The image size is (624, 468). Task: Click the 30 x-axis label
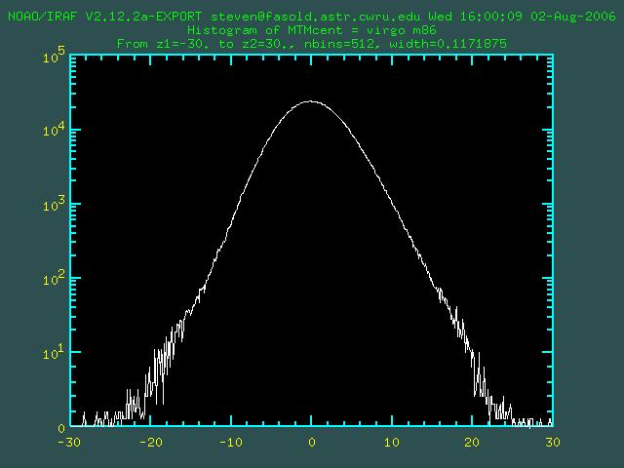pyautogui.click(x=553, y=442)
